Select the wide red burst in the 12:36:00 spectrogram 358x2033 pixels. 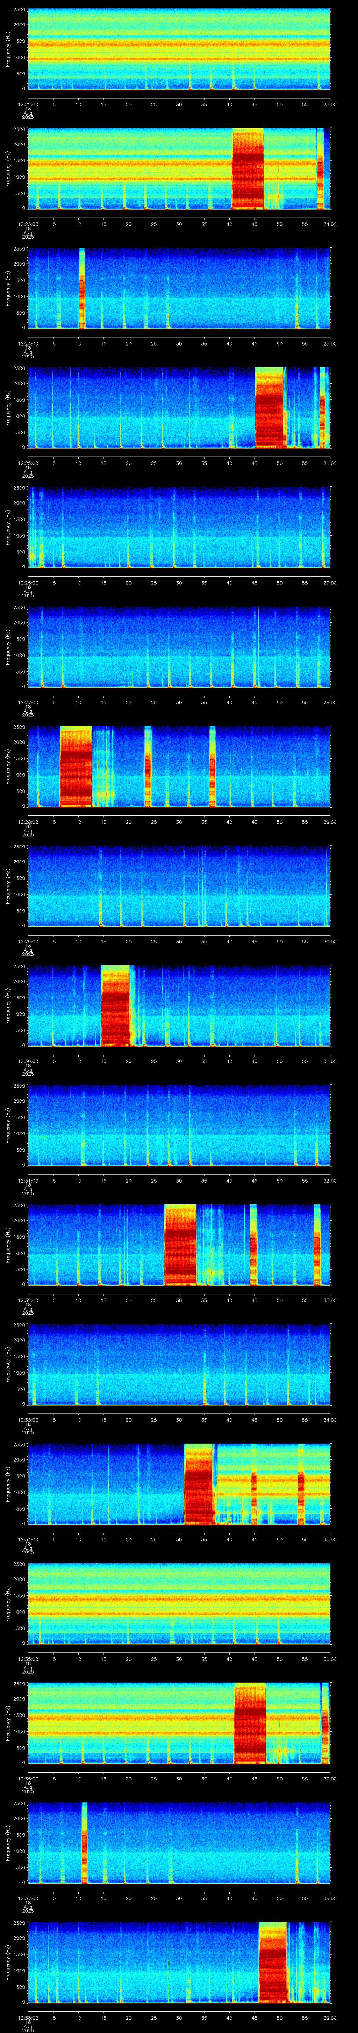click(250, 1723)
